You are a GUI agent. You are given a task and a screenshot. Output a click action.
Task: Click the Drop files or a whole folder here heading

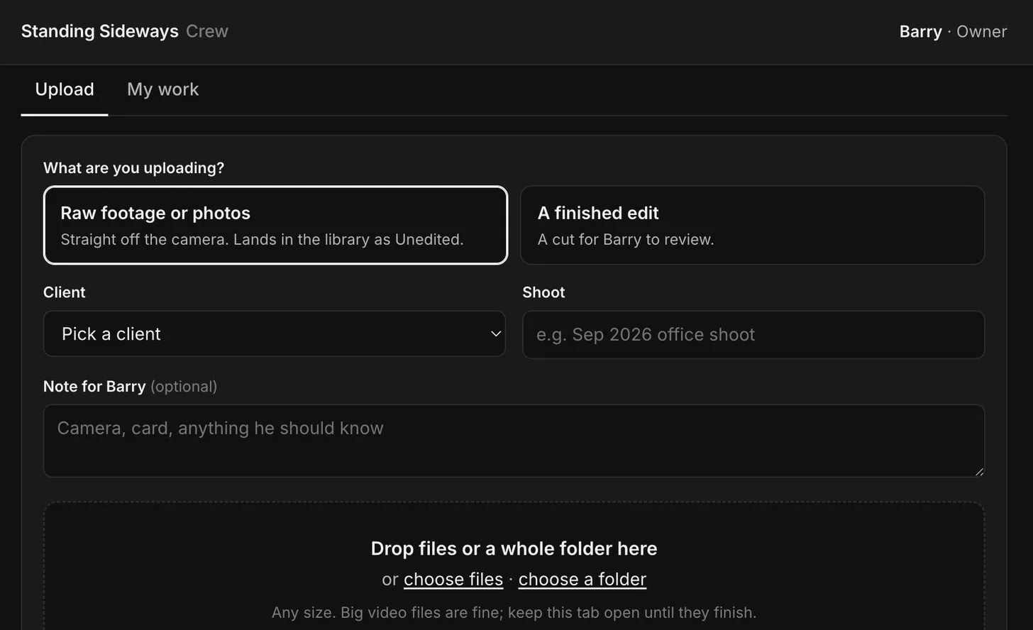click(514, 548)
